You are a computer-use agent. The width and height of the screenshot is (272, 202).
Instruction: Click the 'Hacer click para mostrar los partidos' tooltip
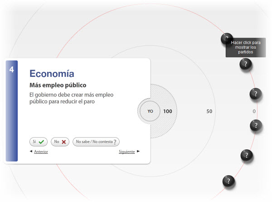point(246,47)
